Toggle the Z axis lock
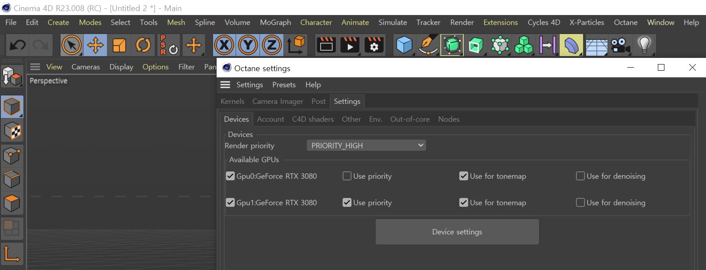Viewport: 706px width, 270px height. click(272, 45)
